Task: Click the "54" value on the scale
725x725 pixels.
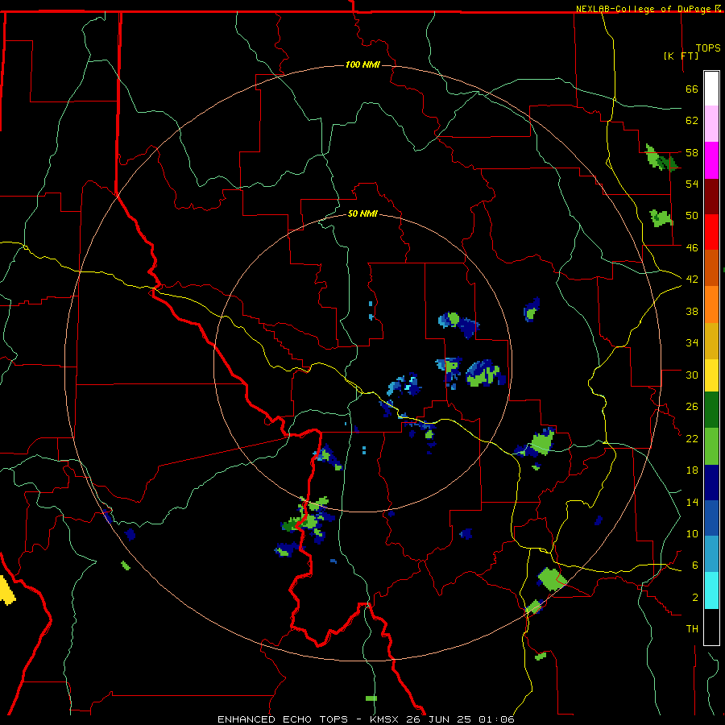Action: (x=692, y=184)
